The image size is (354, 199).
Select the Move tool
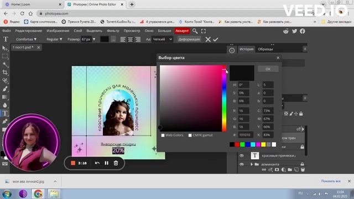[5, 48]
